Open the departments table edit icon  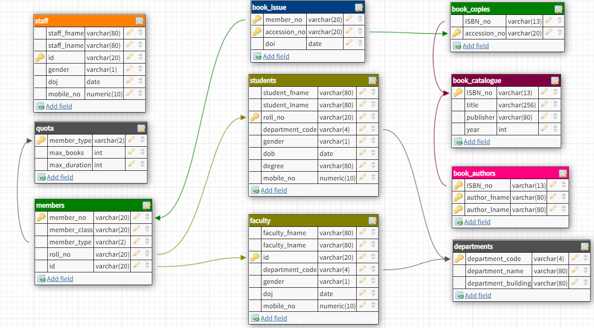pyautogui.click(x=585, y=247)
